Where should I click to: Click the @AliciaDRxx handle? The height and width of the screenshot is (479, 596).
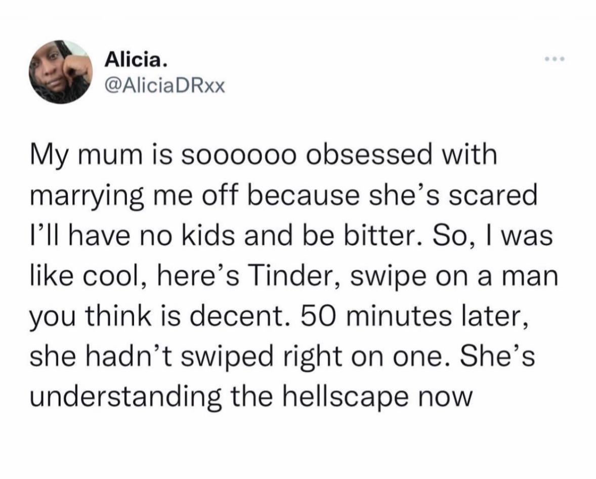pyautogui.click(x=164, y=87)
